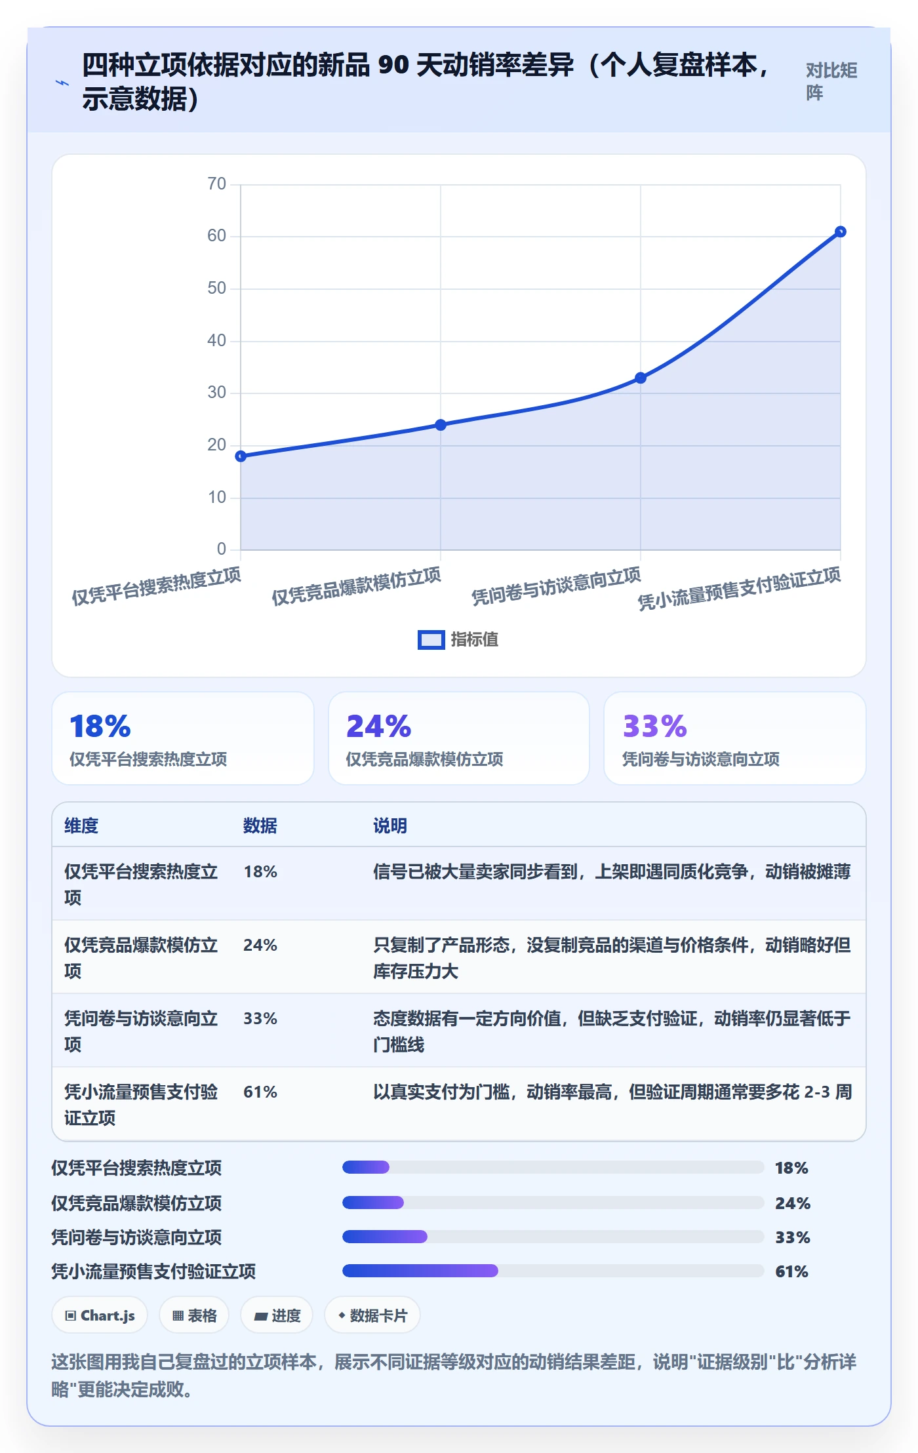This screenshot has height=1453, width=918.
Task: Click table cell 33% in the data column
Action: tap(260, 1019)
